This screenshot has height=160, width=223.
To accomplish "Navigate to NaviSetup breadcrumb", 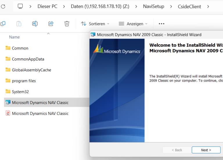I will pos(153,6).
